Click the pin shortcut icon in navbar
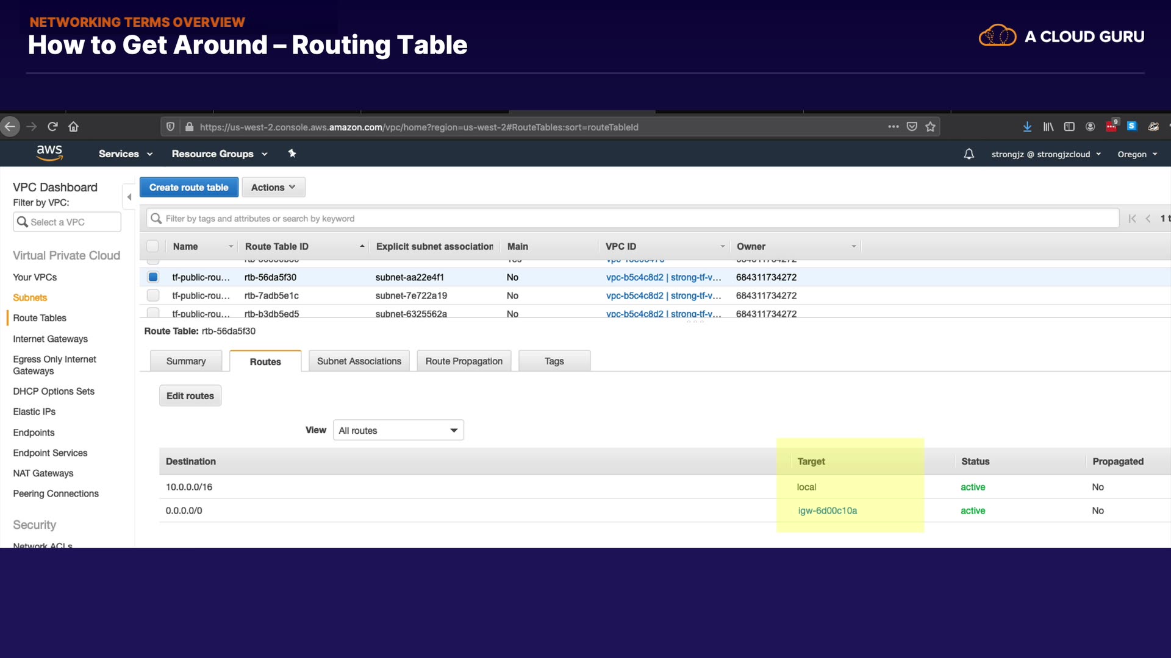The height and width of the screenshot is (658, 1171). click(x=292, y=154)
